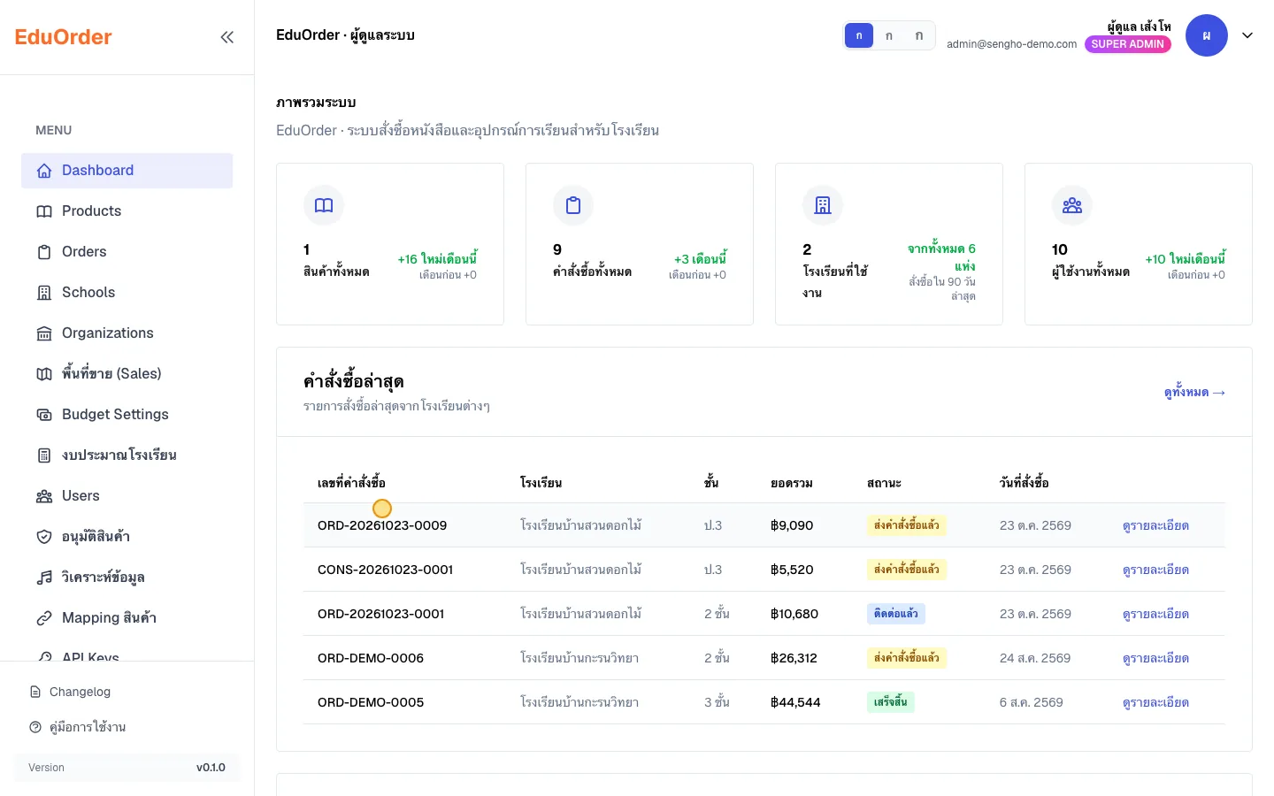Collapse the sidebar with the double-chevron icon

(x=227, y=37)
